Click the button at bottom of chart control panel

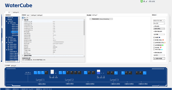coord(159,59)
